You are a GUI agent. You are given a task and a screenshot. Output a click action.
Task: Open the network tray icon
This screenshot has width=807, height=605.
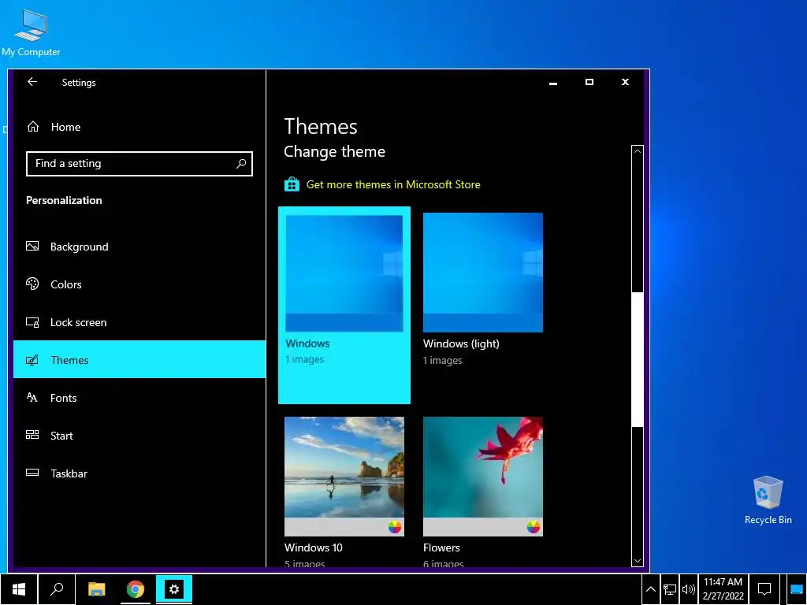670,589
